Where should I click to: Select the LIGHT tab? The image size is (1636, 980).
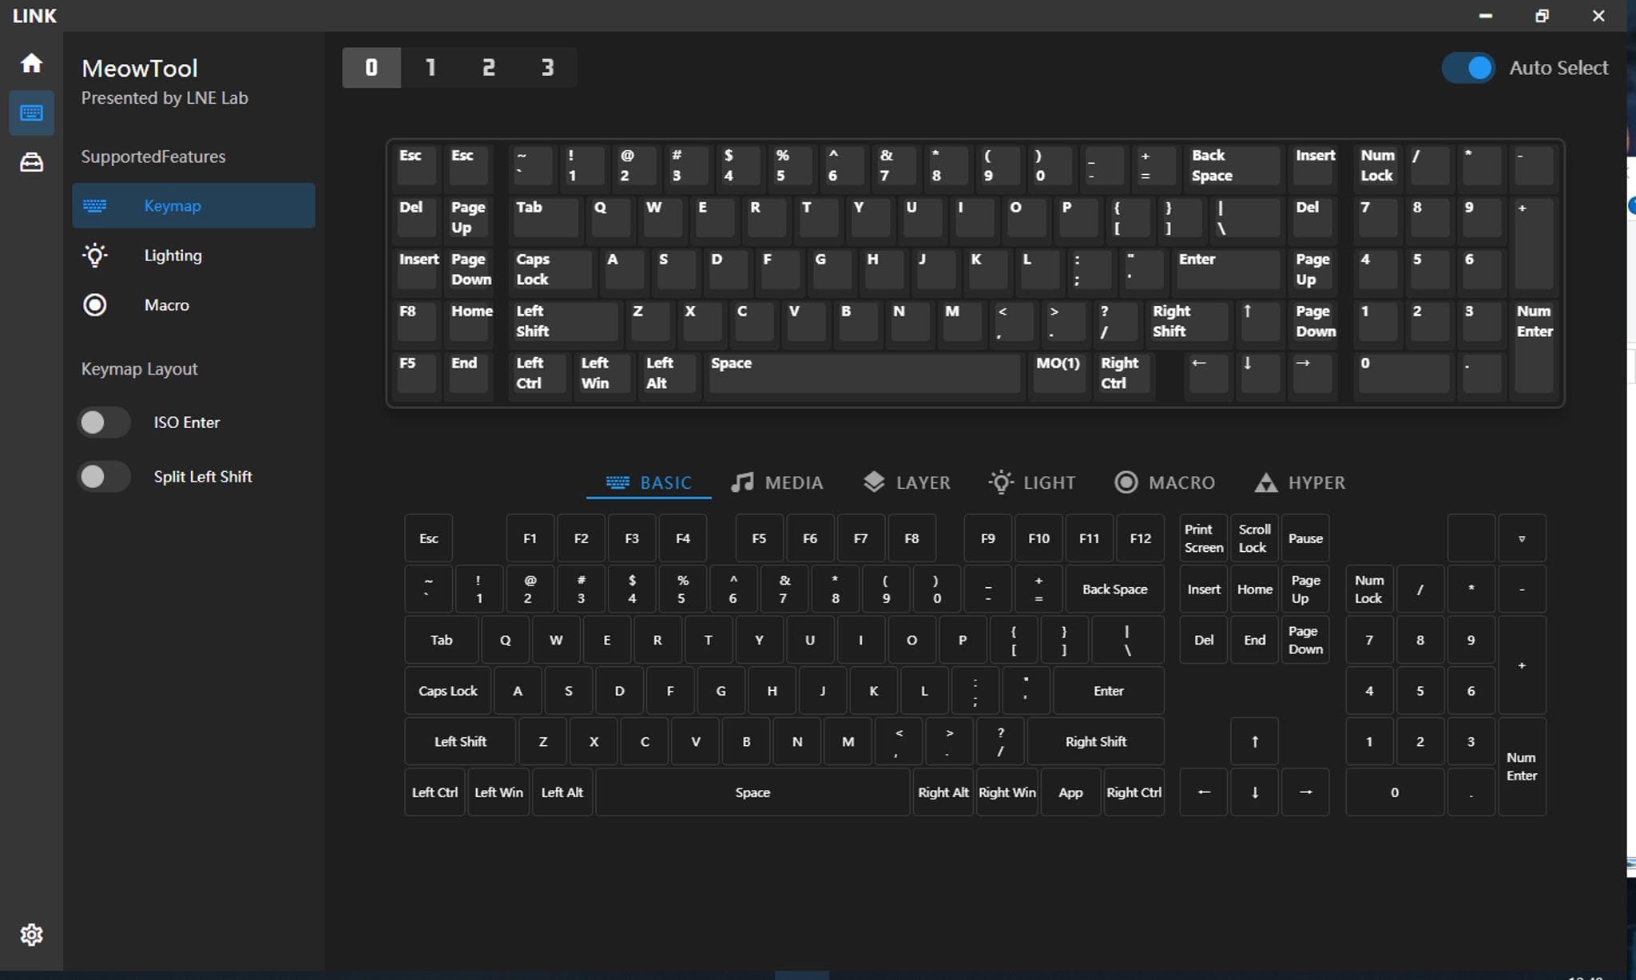(x=1032, y=482)
